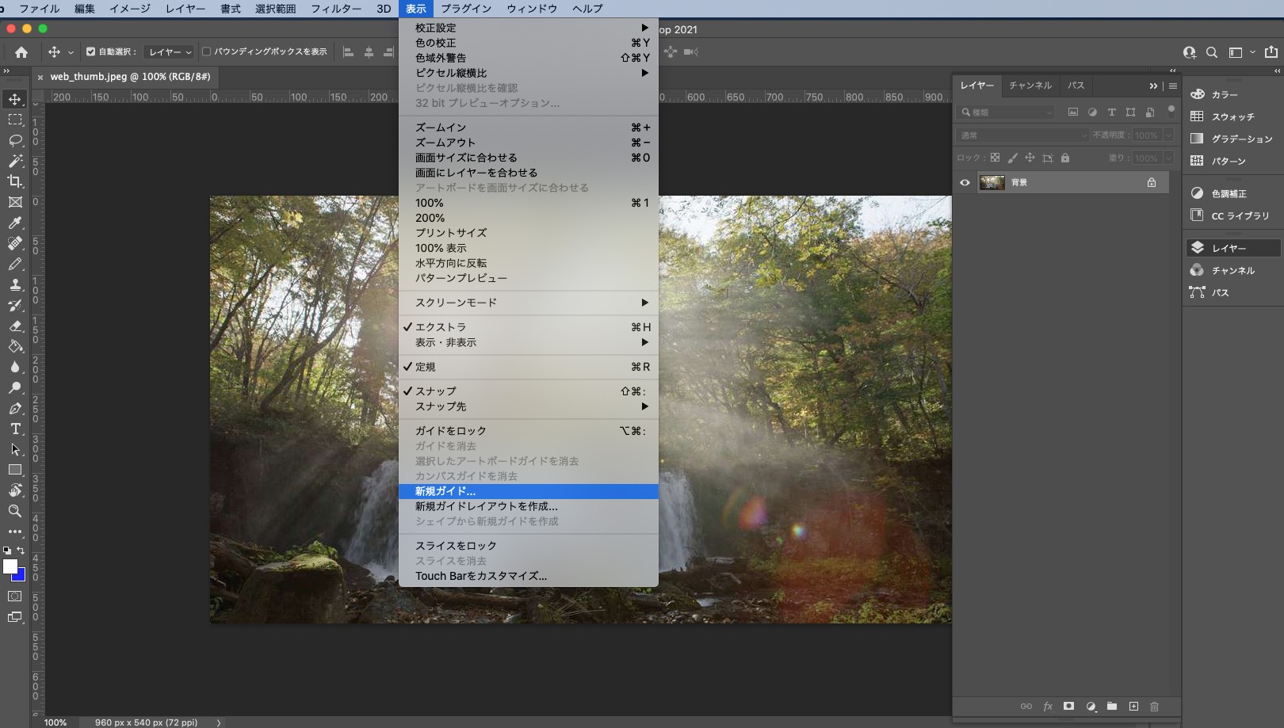Select the Lasso tool
This screenshot has width=1284, height=728.
pyautogui.click(x=15, y=140)
